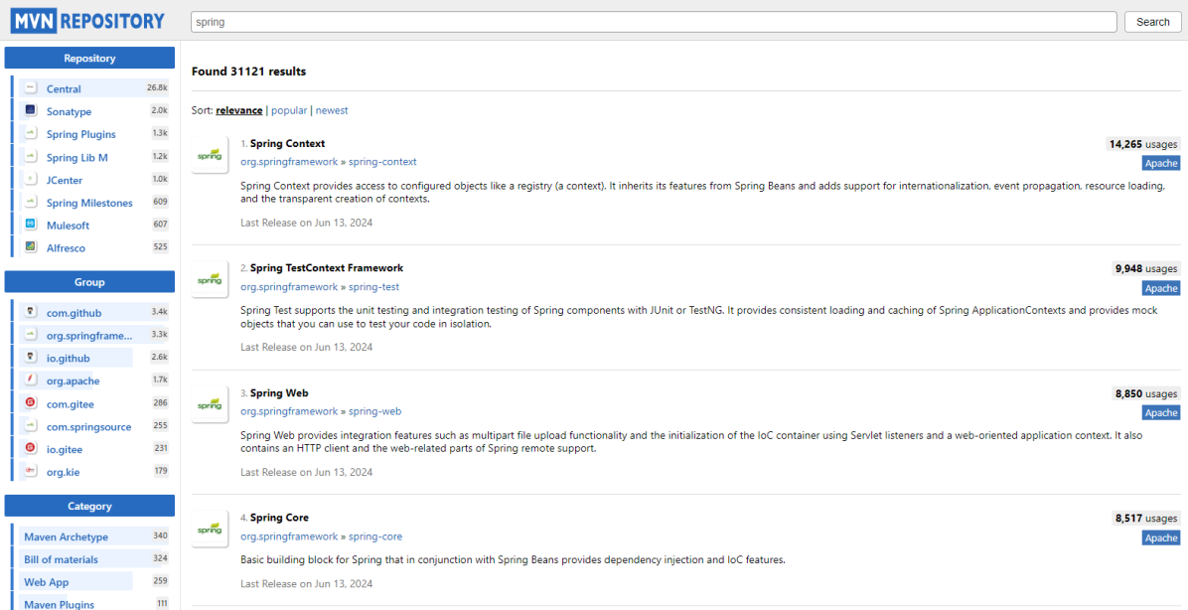Click Apache license badge for Spring Web
This screenshot has width=1188, height=610.
[x=1161, y=413]
